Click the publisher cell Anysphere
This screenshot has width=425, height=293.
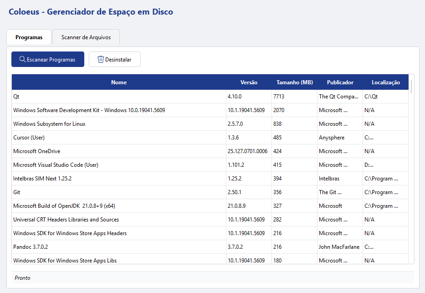(340, 138)
